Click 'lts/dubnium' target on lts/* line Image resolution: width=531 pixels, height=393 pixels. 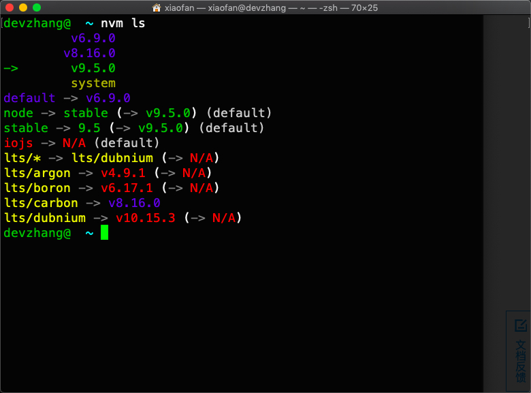[112, 158]
